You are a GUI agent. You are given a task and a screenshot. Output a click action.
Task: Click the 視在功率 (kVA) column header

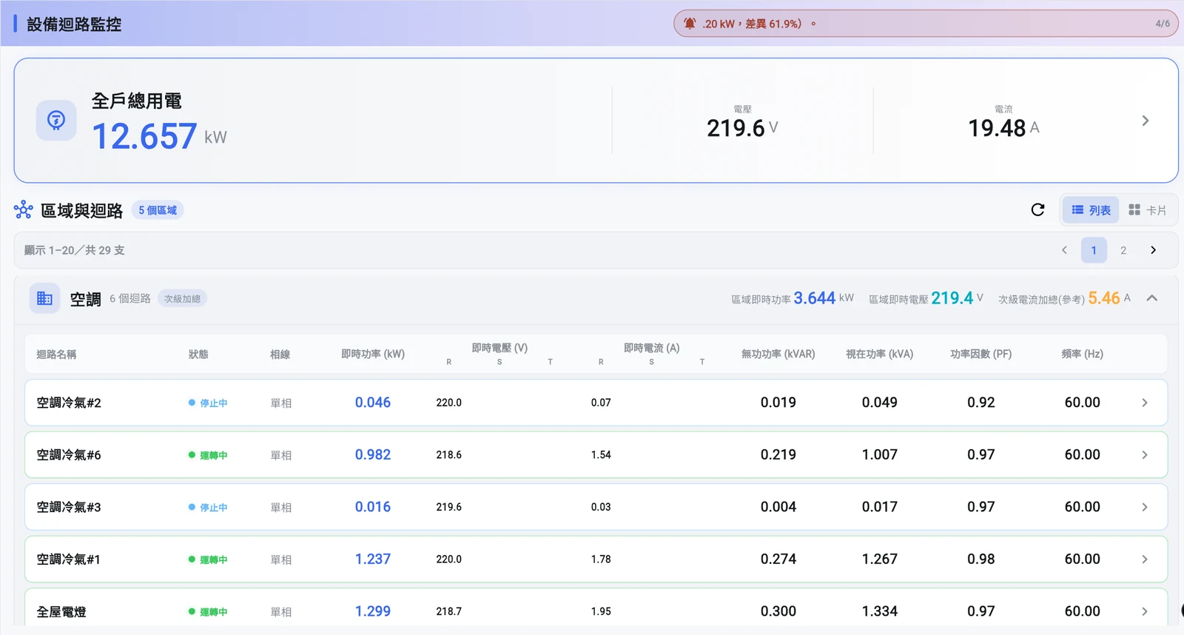880,355
